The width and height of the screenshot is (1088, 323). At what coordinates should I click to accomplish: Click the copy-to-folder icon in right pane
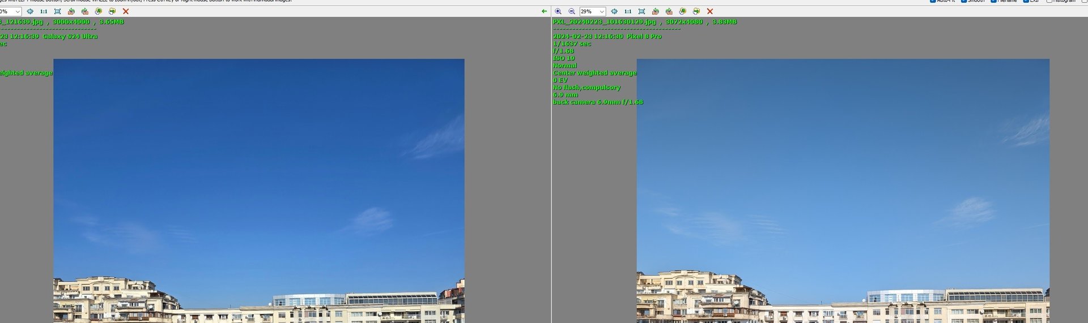pos(683,11)
